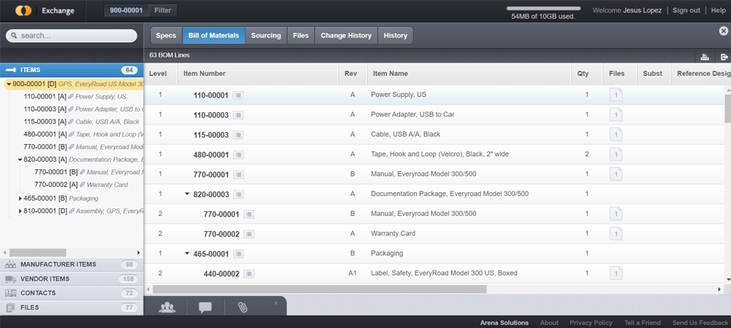Click the Arena Solutions footer link
This screenshot has height=328, width=731.
(x=505, y=323)
